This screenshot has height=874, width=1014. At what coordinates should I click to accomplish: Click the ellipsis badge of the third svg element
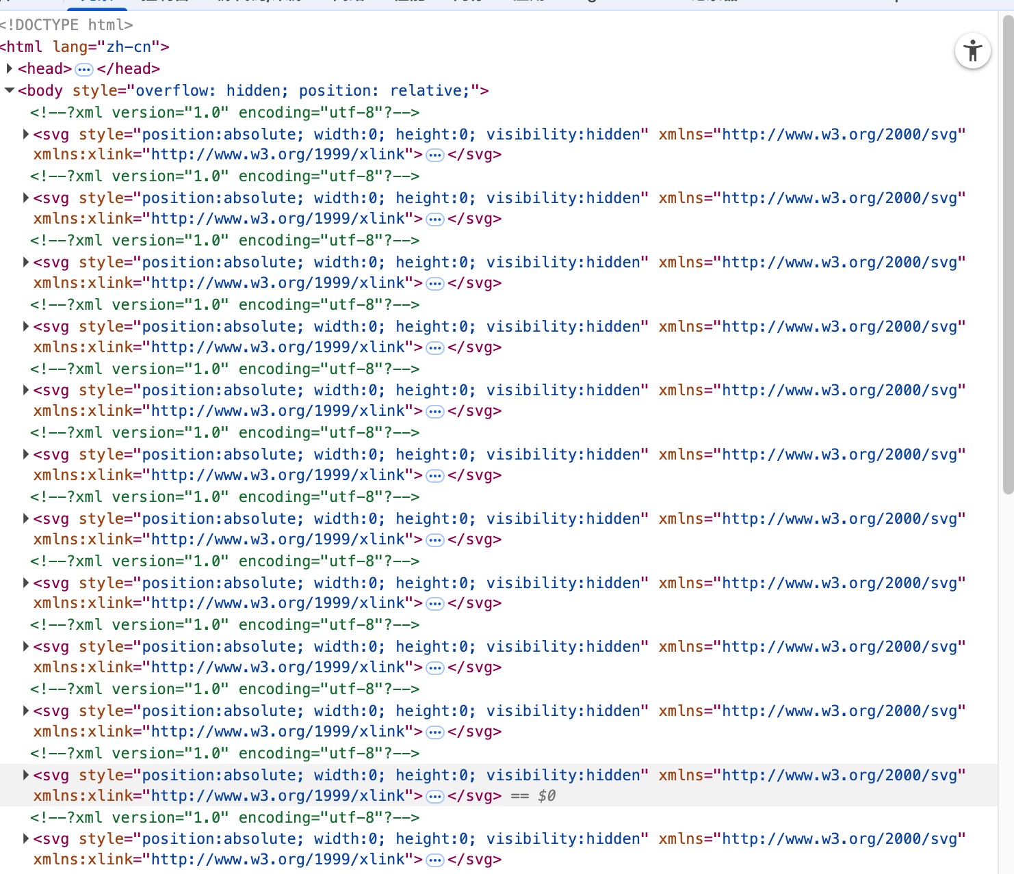tap(435, 283)
